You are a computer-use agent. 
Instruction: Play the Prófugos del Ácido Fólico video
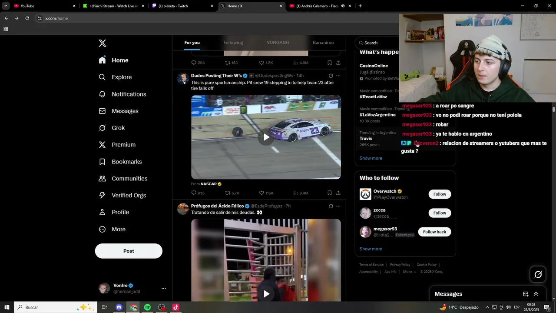click(266, 294)
